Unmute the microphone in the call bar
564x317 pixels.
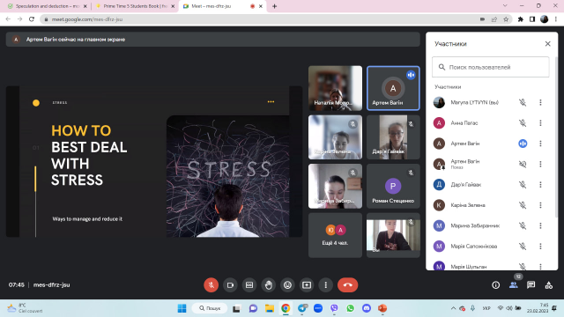pyautogui.click(x=211, y=285)
